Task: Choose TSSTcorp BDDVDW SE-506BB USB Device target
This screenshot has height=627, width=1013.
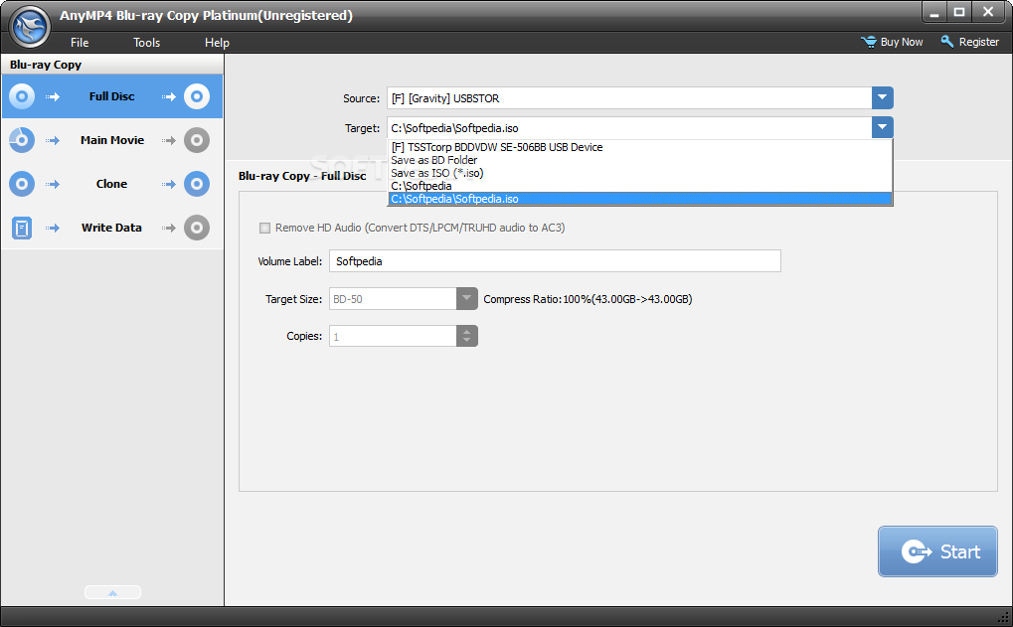Action: coord(639,147)
